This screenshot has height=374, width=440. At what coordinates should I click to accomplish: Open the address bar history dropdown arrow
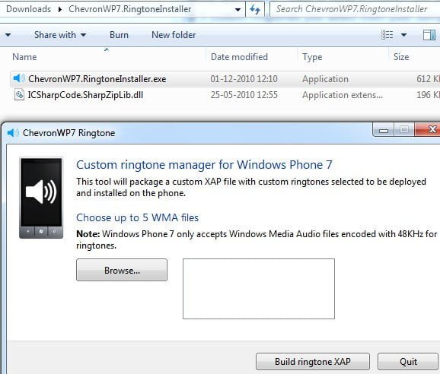coord(238,10)
